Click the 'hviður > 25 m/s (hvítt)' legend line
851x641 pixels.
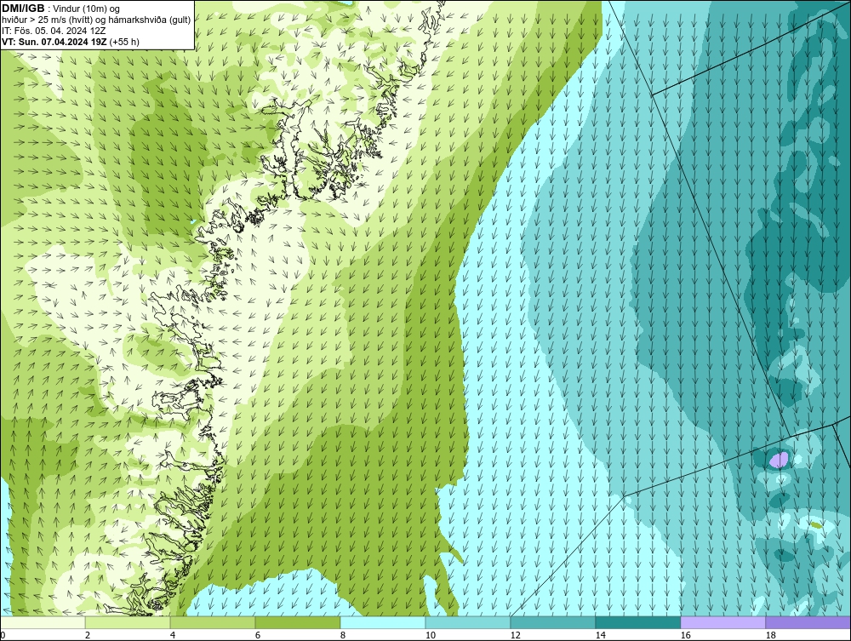pos(96,20)
